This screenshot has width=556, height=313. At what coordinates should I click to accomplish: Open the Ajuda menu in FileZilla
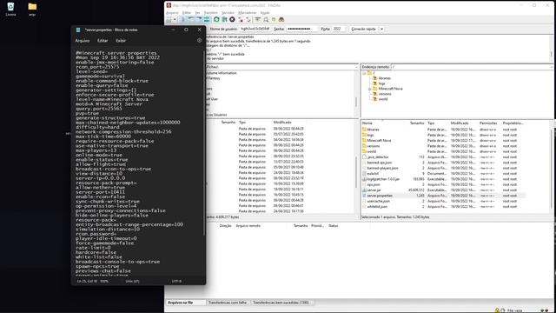pyautogui.click(x=265, y=13)
